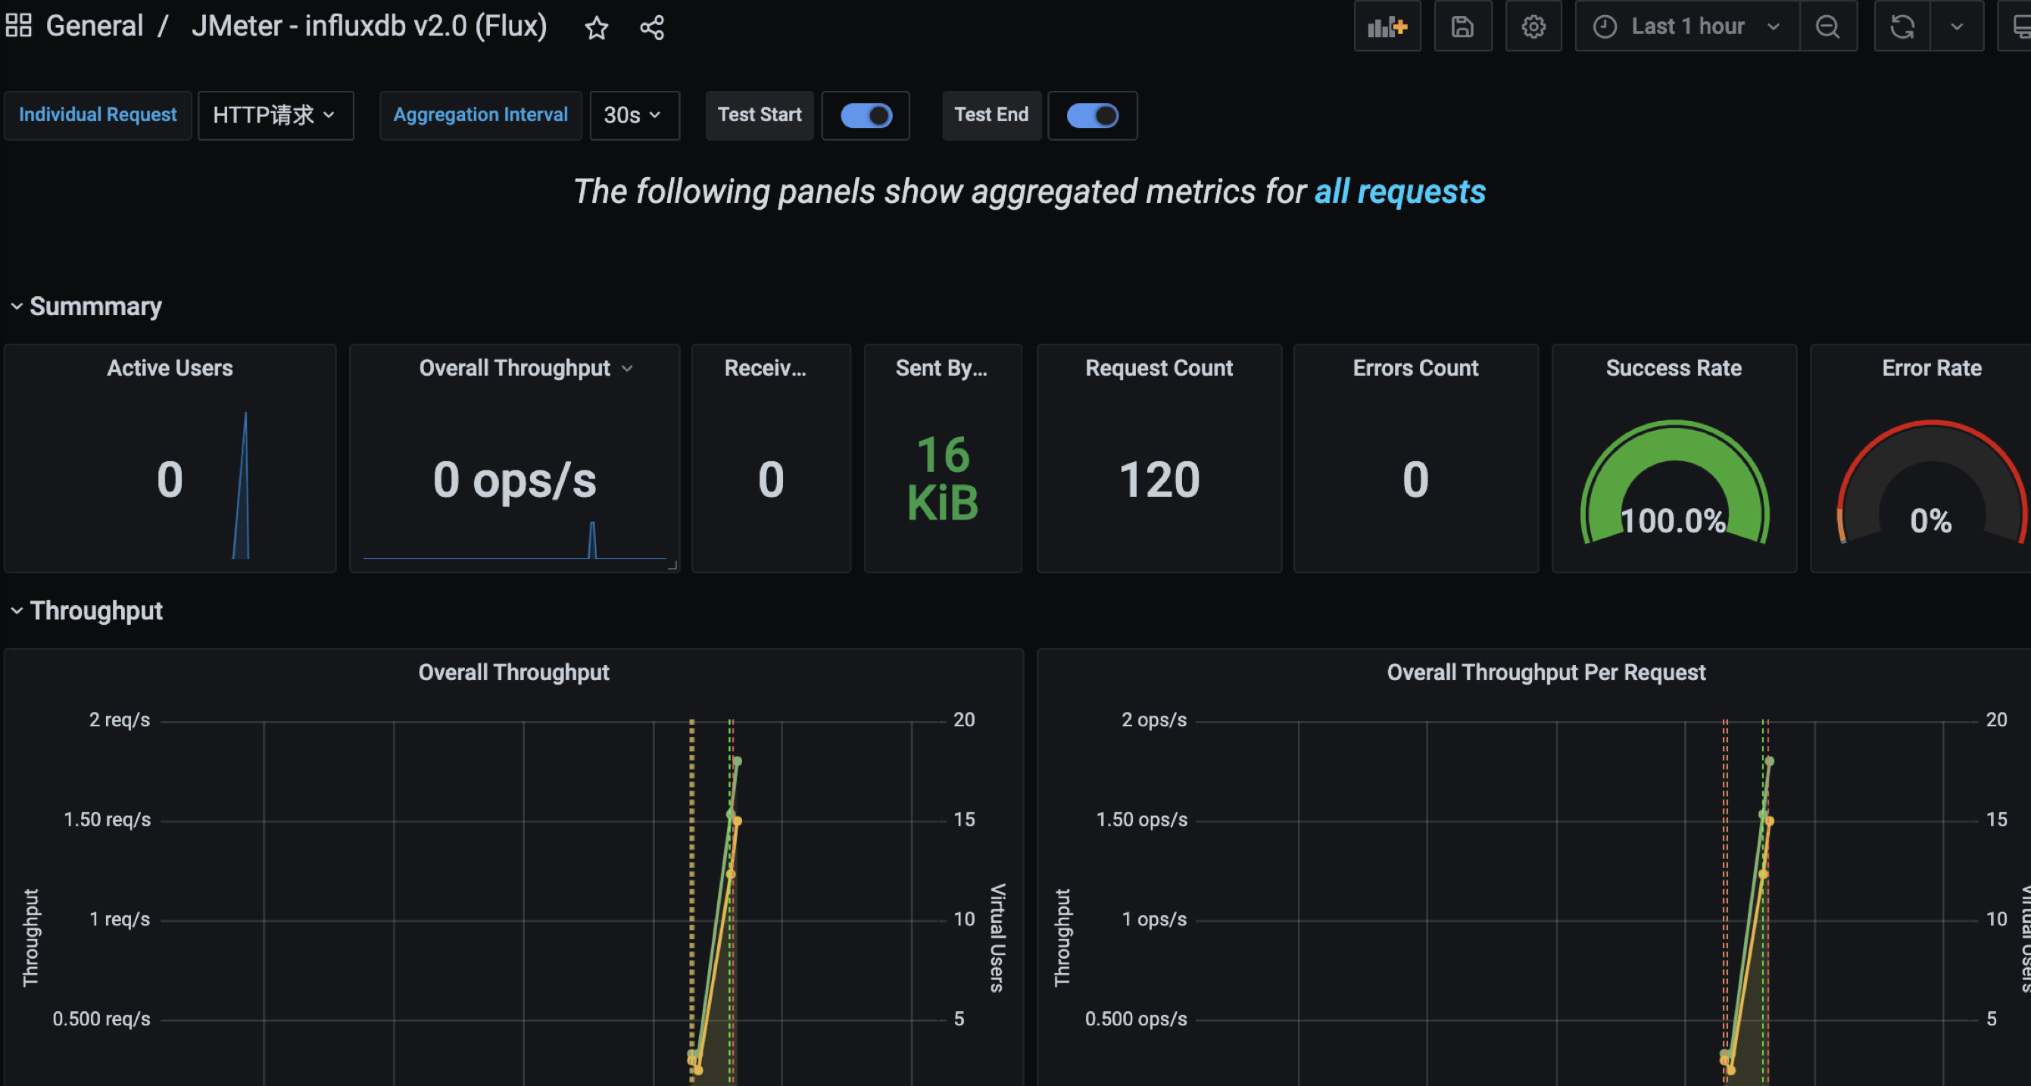This screenshot has width=2031, height=1086.
Task: Click the Add panel icon
Action: (1387, 26)
